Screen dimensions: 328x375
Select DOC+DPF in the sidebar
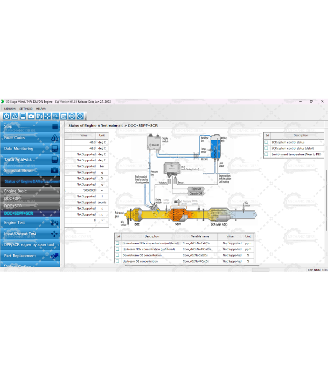13,199
